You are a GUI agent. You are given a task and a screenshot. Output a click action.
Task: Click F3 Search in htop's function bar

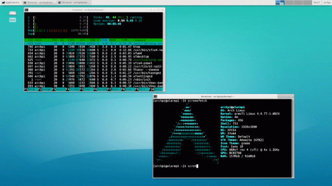(59, 89)
